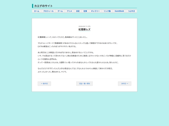This screenshot has width=169, height=126.
Task: Go to プロフィール page
Action: (49, 11)
